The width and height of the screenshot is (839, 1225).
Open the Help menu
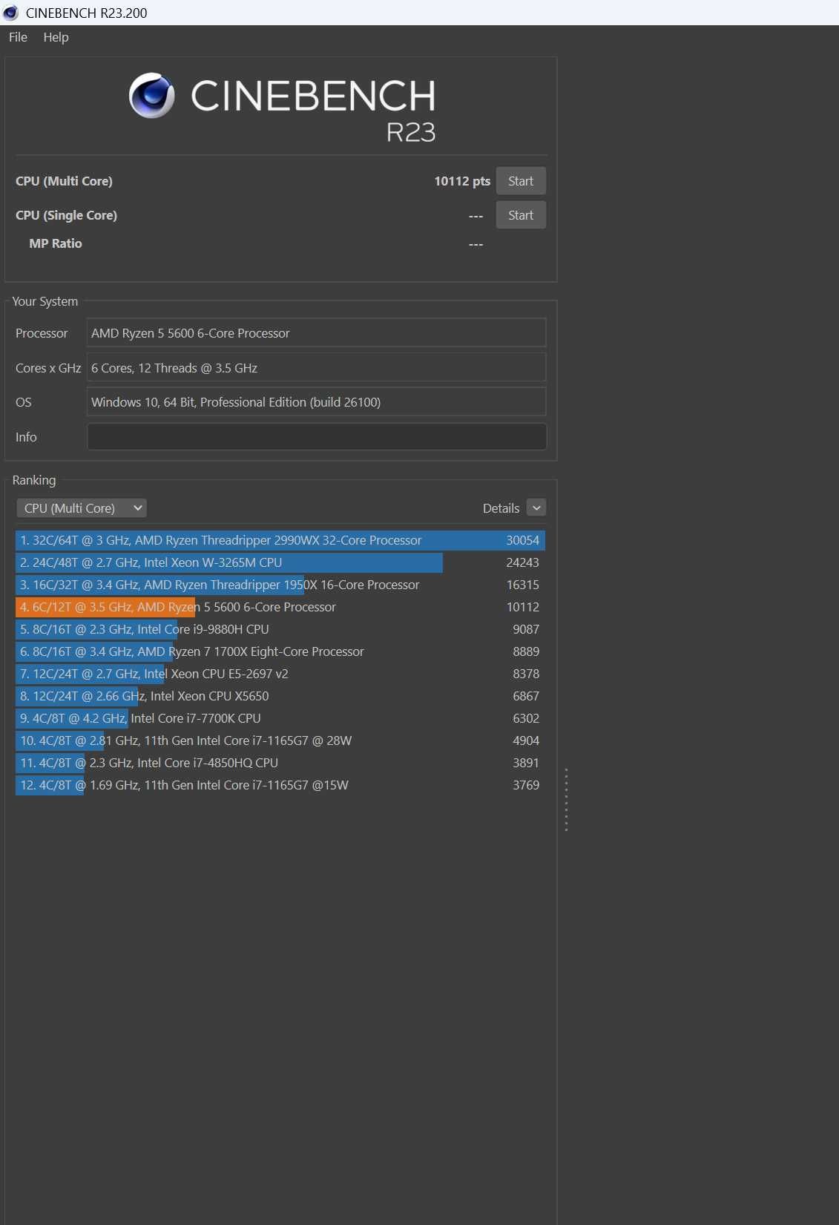tap(56, 37)
